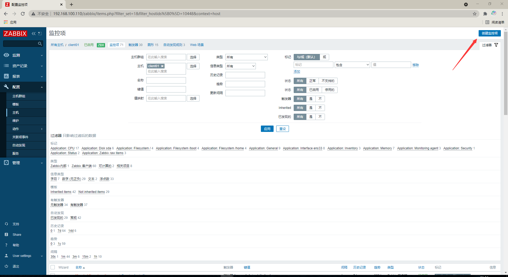
Task: Switch to 触发器 30 tab
Action: [135, 45]
